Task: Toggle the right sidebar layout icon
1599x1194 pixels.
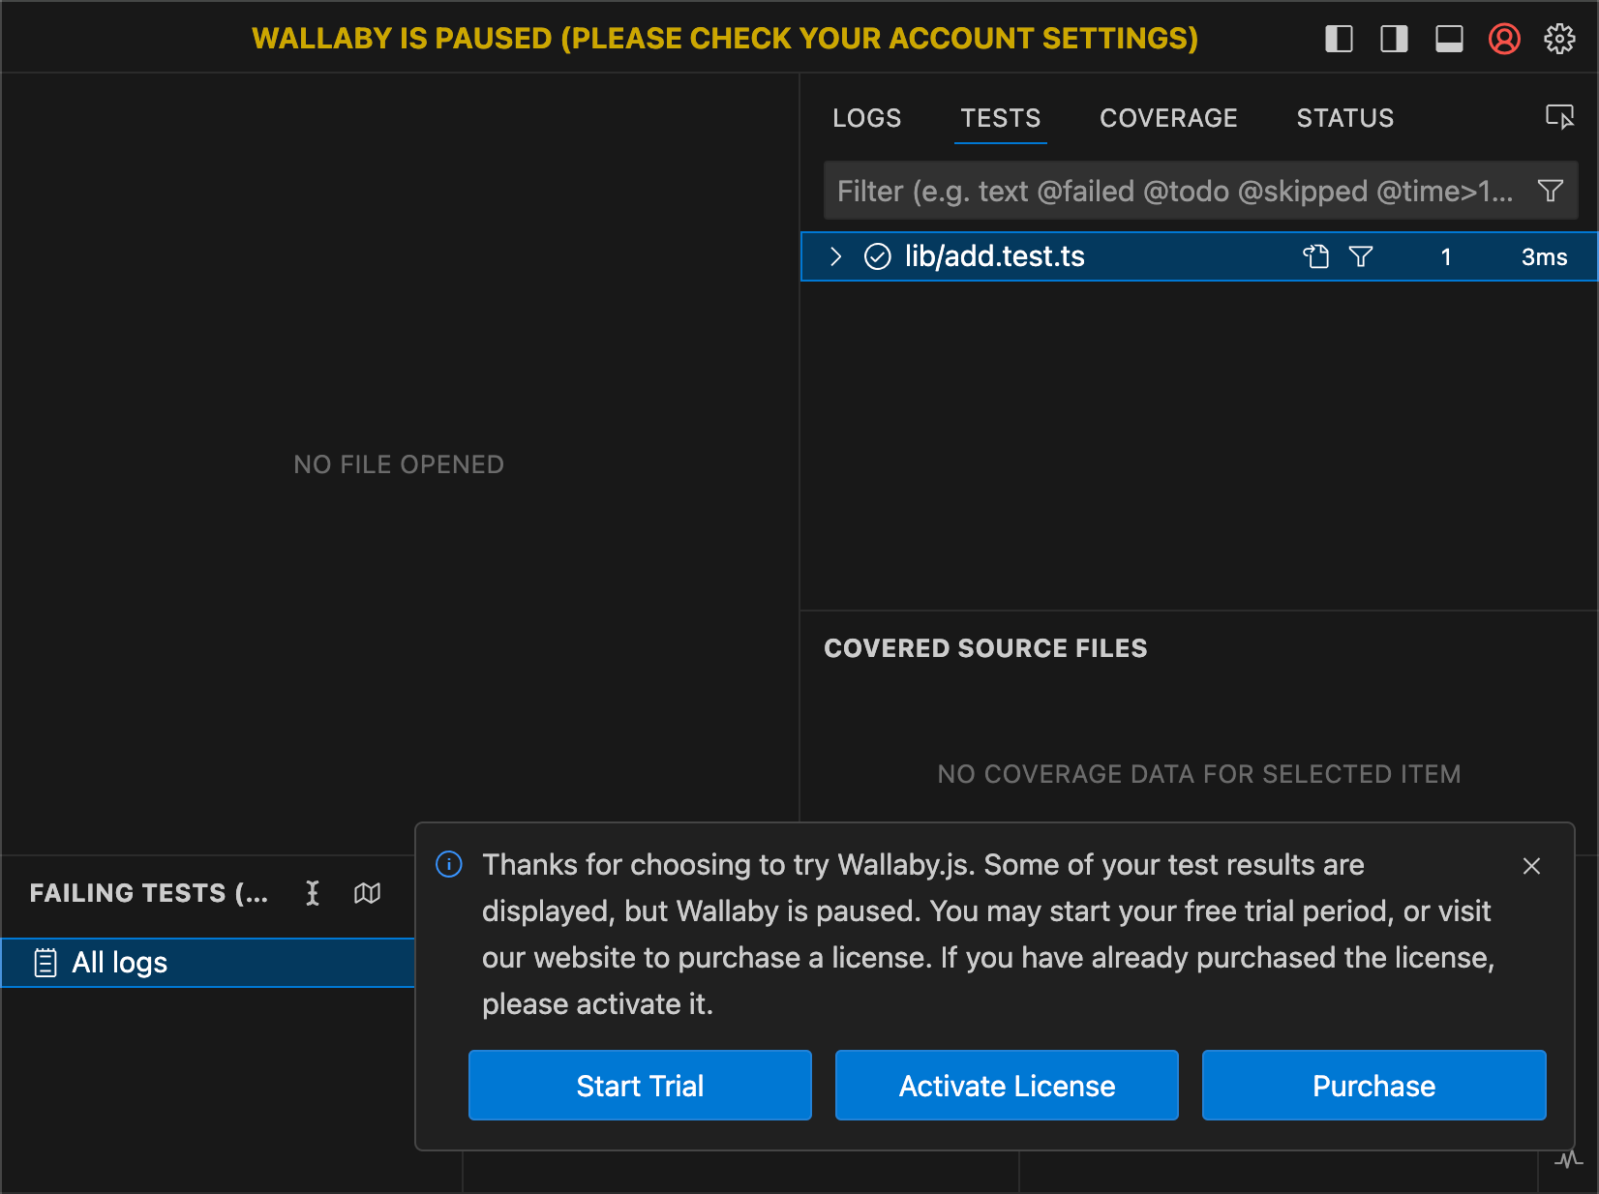Action: [x=1394, y=39]
